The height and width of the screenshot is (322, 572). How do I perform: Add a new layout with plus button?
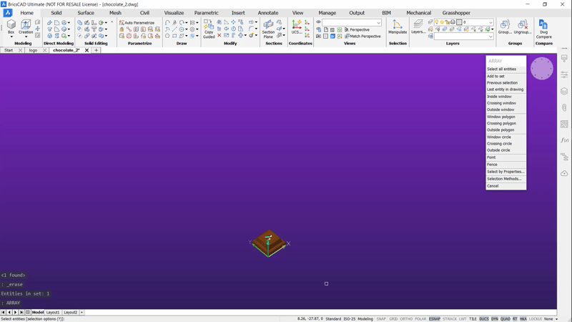(82, 313)
